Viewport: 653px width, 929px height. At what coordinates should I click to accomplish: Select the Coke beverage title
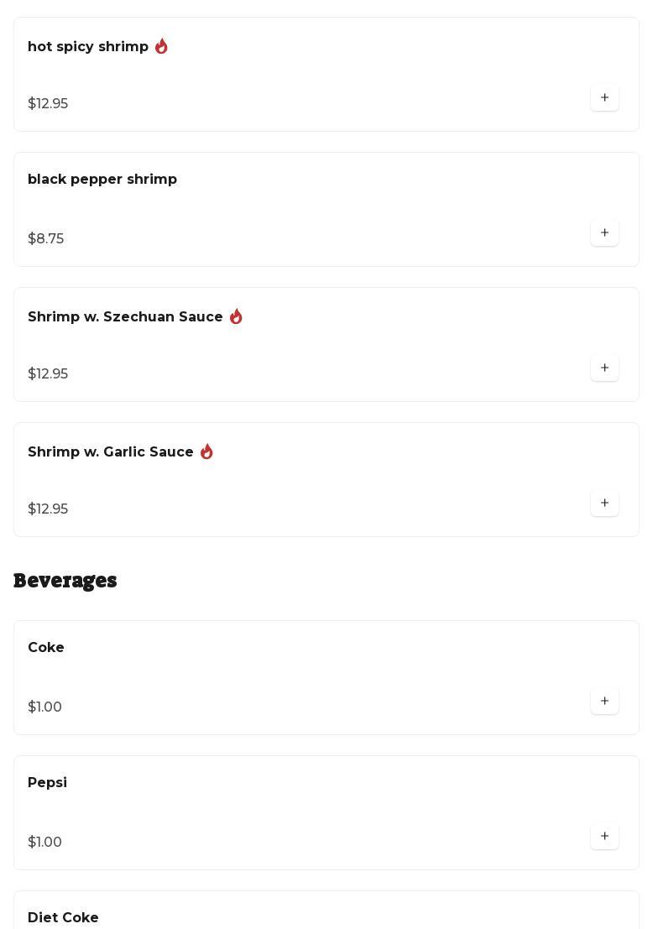pyautogui.click(x=46, y=648)
